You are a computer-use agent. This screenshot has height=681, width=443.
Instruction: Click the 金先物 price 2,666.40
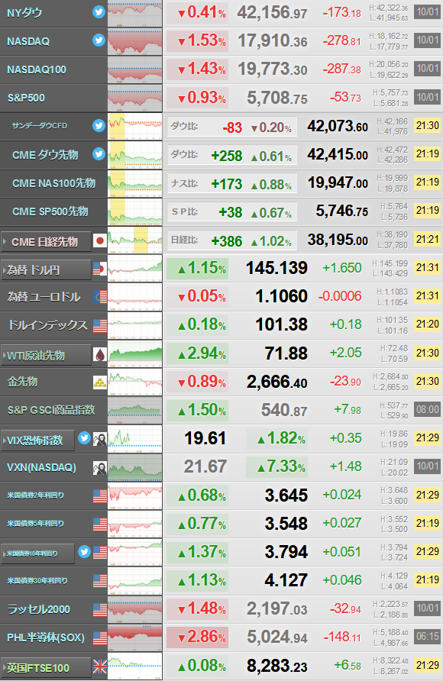point(277,382)
